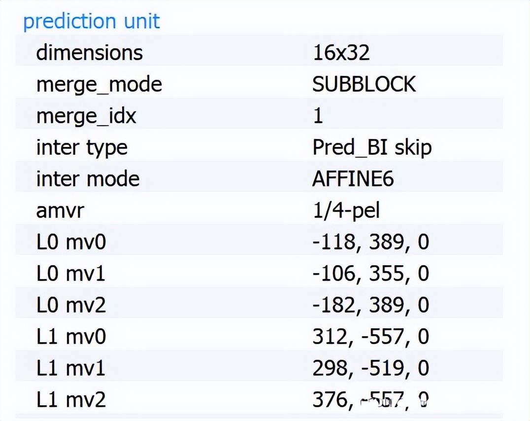
Task: Select the inter mode property label
Action: pos(88,179)
